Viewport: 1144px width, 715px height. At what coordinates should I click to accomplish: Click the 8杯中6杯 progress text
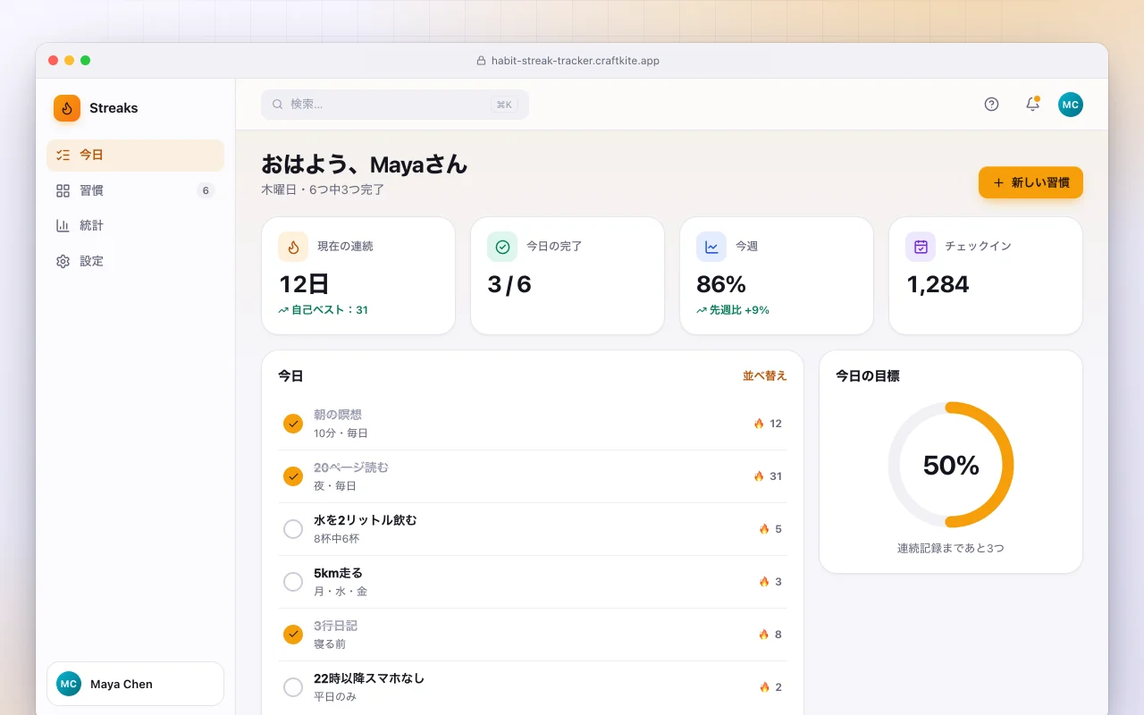click(337, 539)
